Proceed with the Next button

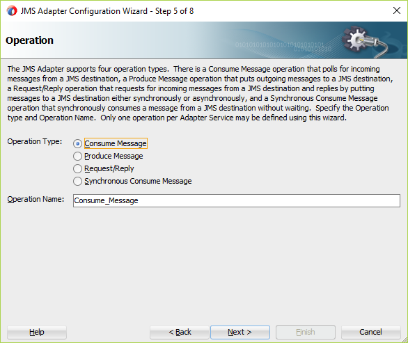[x=240, y=332]
